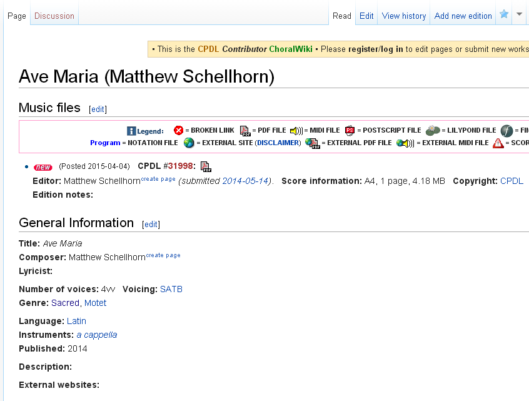Click the External Site globe legend icon
The width and height of the screenshot is (529, 401).
point(189,143)
